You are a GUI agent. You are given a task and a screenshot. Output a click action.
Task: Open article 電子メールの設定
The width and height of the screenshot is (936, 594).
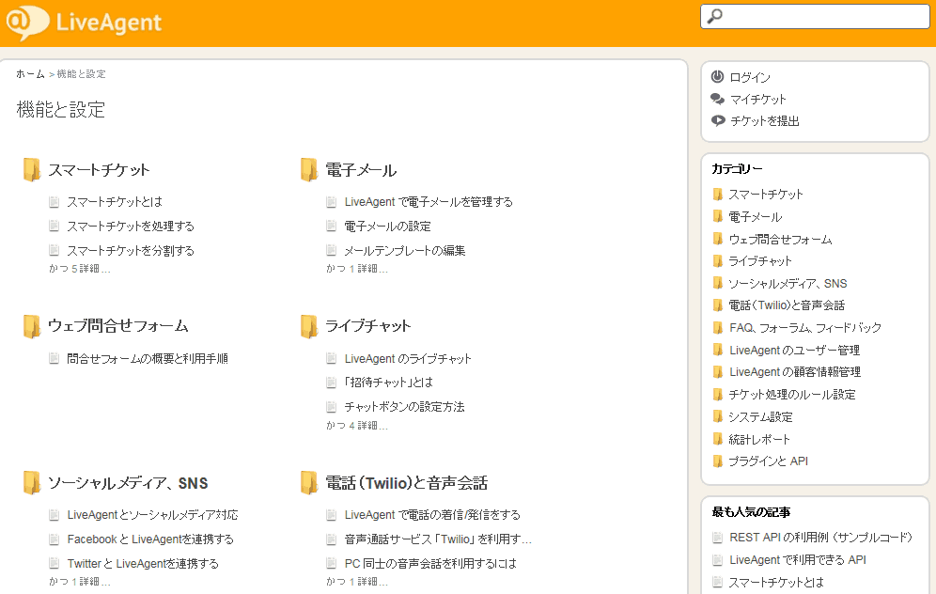(387, 227)
